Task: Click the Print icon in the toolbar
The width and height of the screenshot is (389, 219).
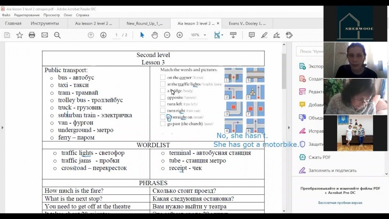Action: pyautogui.click(x=32, y=35)
